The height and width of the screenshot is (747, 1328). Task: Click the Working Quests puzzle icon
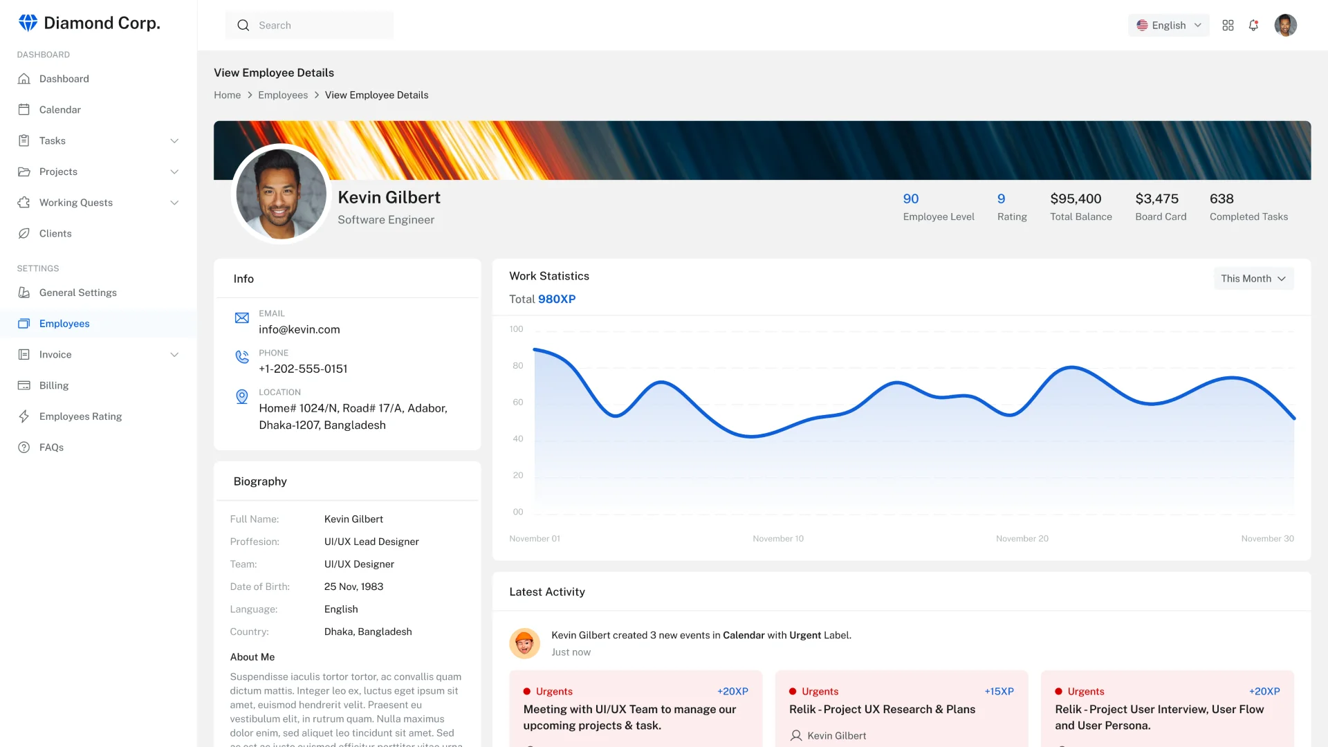pyautogui.click(x=24, y=203)
